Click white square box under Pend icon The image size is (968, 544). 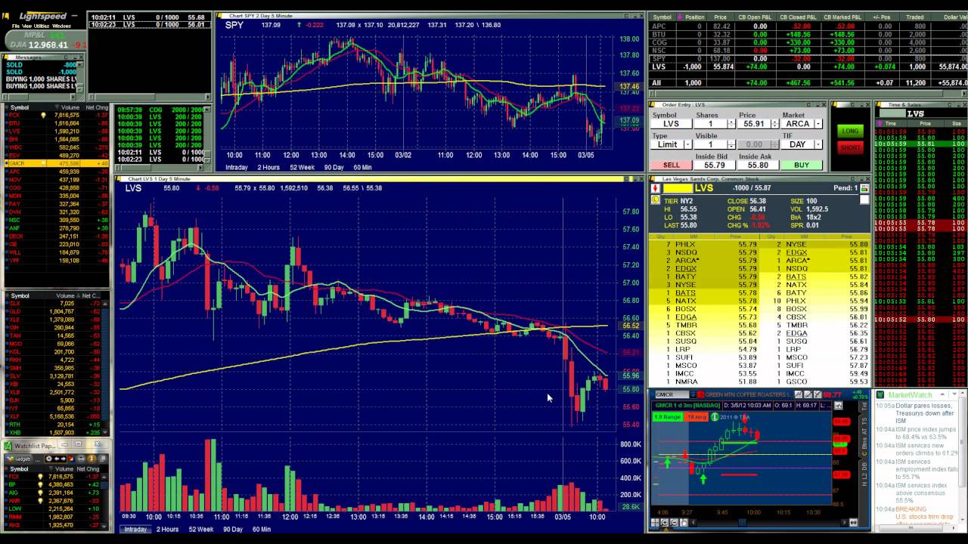point(864,199)
